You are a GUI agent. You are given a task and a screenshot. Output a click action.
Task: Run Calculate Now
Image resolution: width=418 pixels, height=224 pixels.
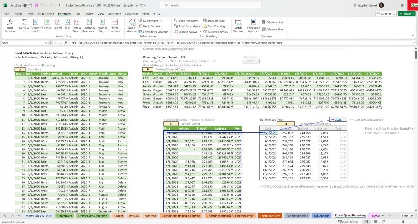click(x=272, y=22)
